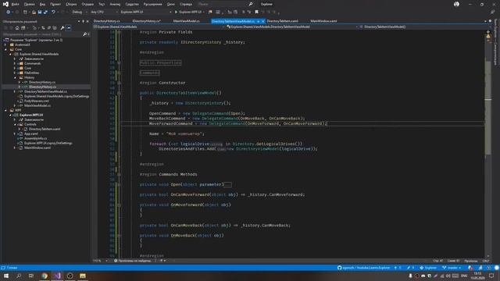Screen dimensions: 500x281
Task: Open Debug configuration dropdown
Action: 80,12
